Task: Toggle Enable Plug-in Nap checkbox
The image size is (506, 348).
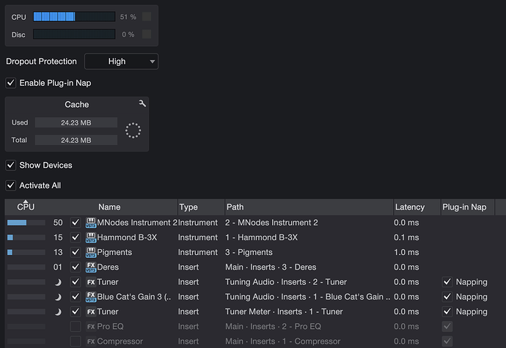Action: [11, 83]
